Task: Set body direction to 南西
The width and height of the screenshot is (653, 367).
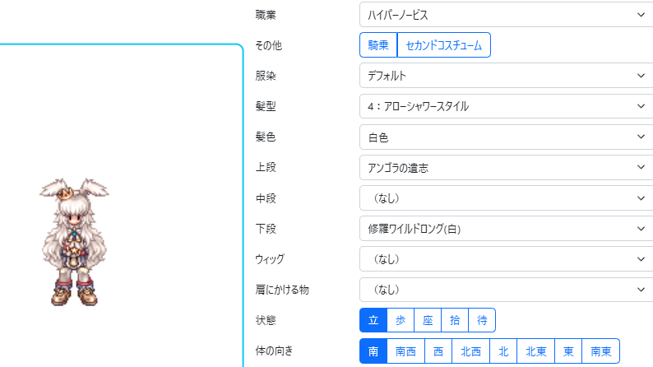Action: [405, 351]
